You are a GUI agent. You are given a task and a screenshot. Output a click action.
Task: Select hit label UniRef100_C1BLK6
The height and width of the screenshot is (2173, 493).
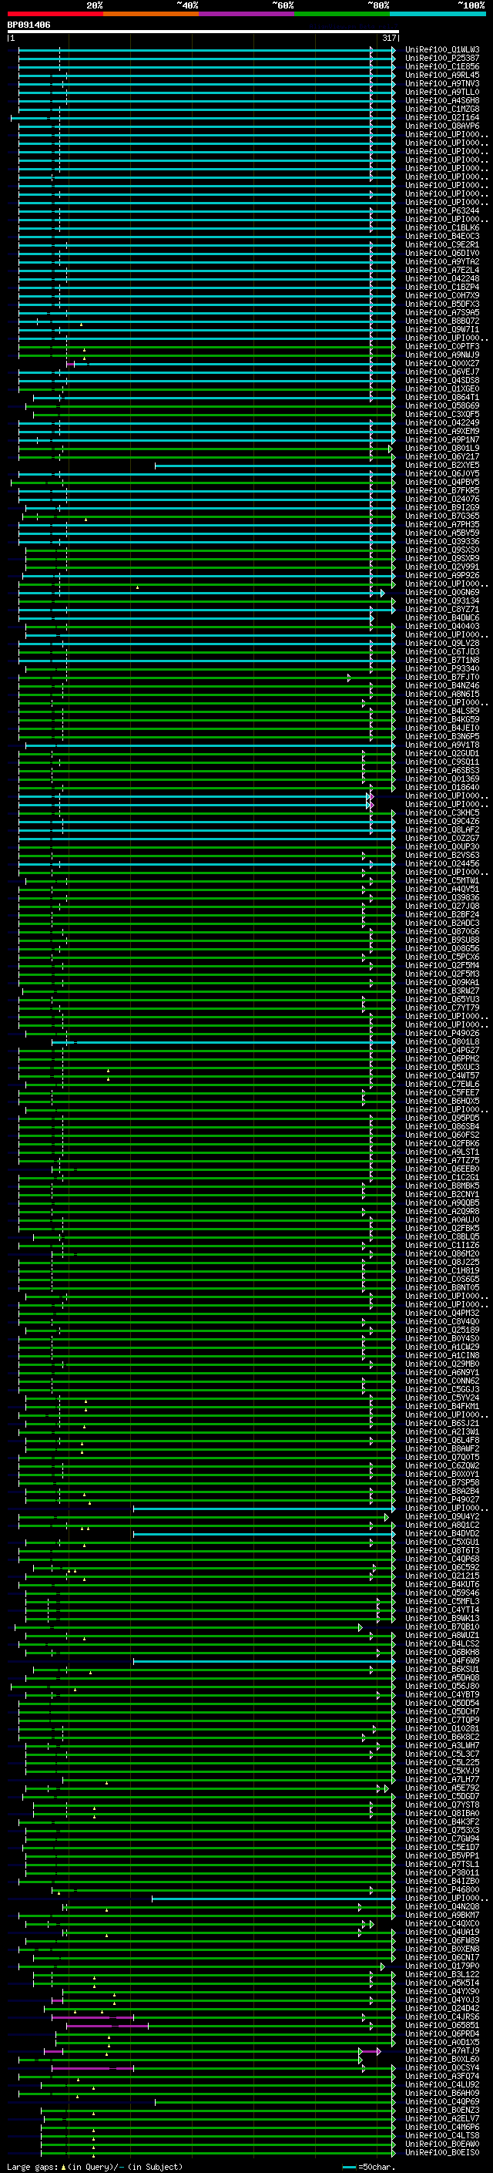coord(442,227)
